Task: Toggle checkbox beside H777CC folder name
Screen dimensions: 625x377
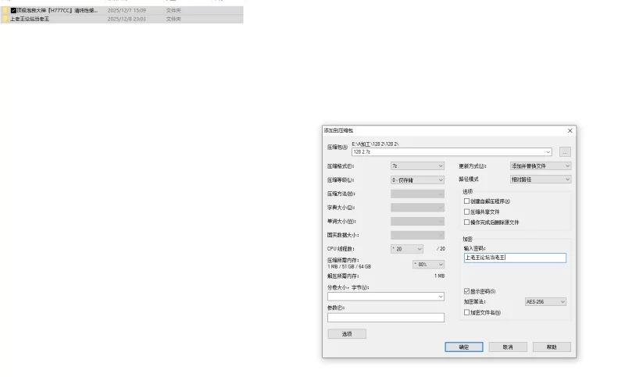Action: (13, 10)
